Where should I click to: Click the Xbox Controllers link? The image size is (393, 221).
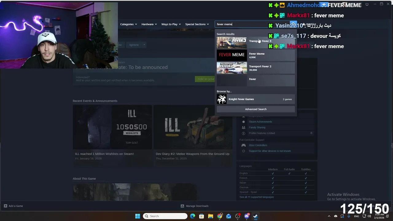[258, 145]
